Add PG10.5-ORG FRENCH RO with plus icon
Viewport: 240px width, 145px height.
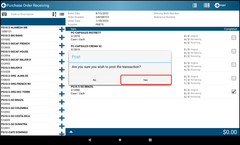pyautogui.click(x=62, y=86)
